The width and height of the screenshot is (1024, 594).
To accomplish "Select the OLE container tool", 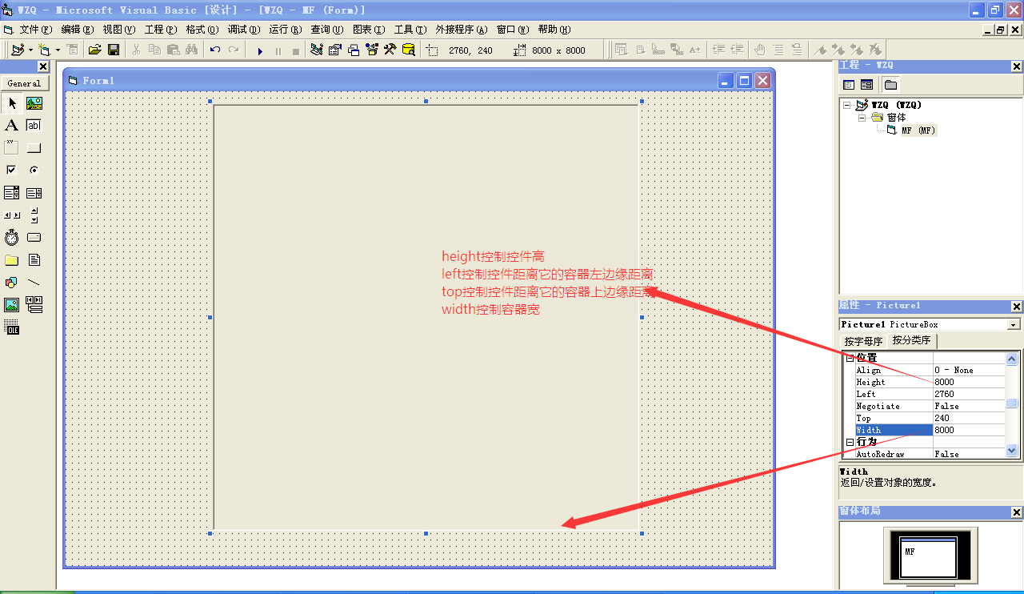I will click(11, 327).
